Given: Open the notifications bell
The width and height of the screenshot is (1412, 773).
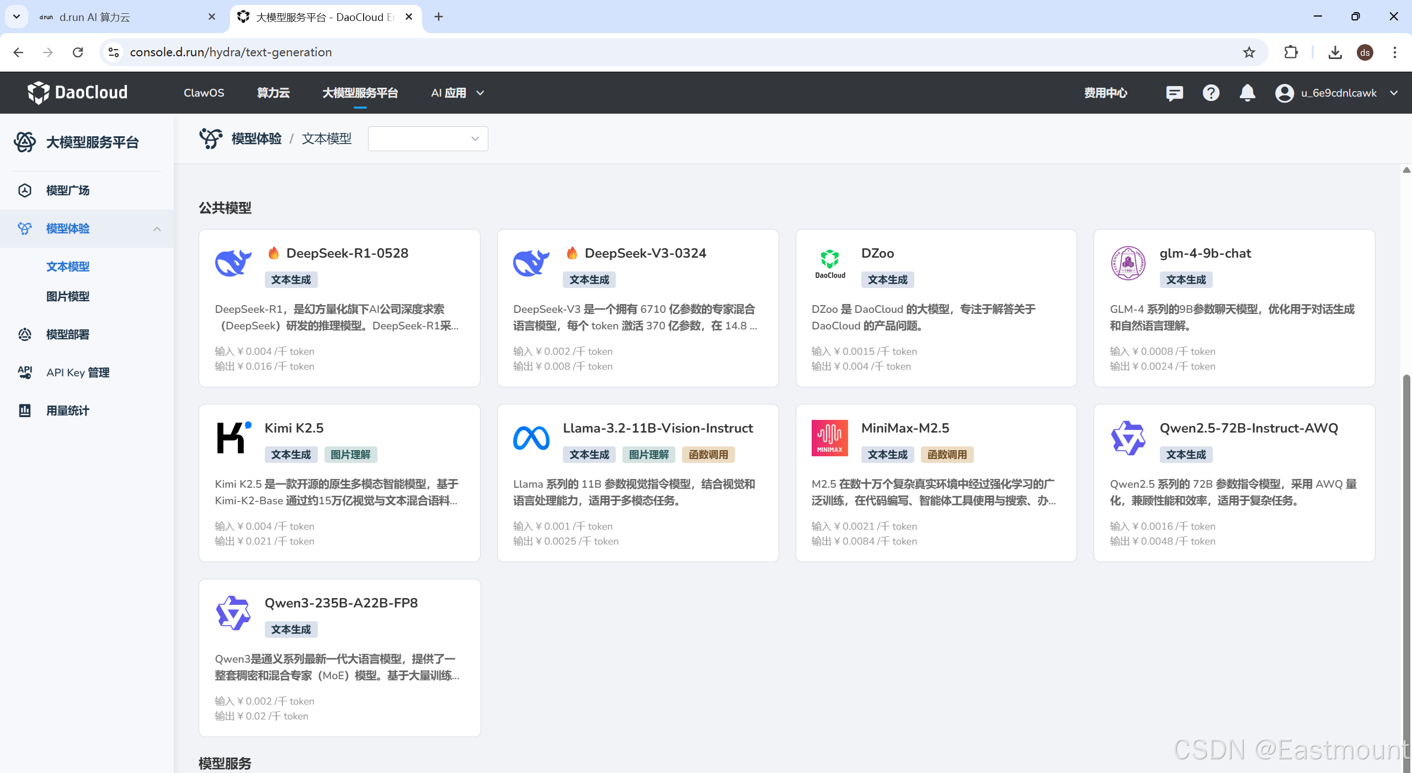Looking at the screenshot, I should point(1247,93).
